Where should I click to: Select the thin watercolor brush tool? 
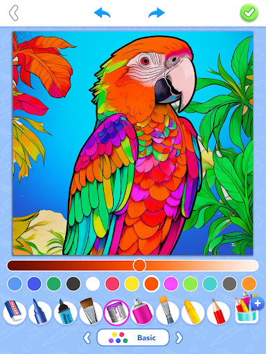167,311
